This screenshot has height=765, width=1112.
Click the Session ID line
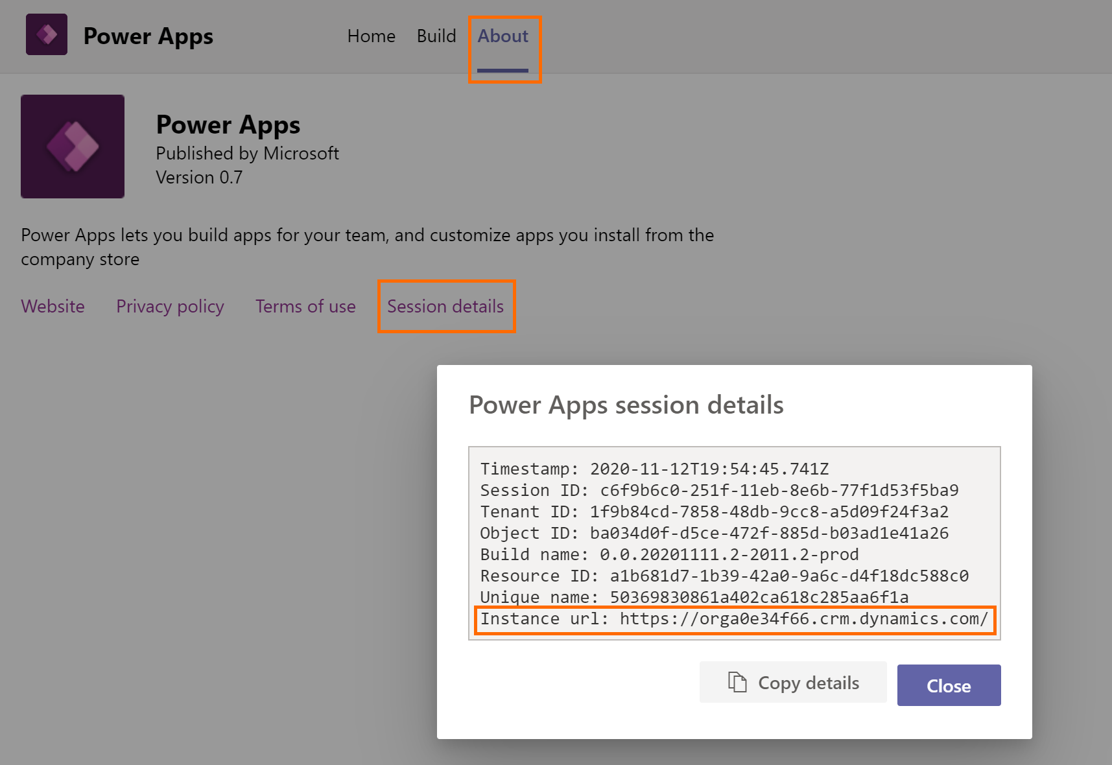[719, 490]
